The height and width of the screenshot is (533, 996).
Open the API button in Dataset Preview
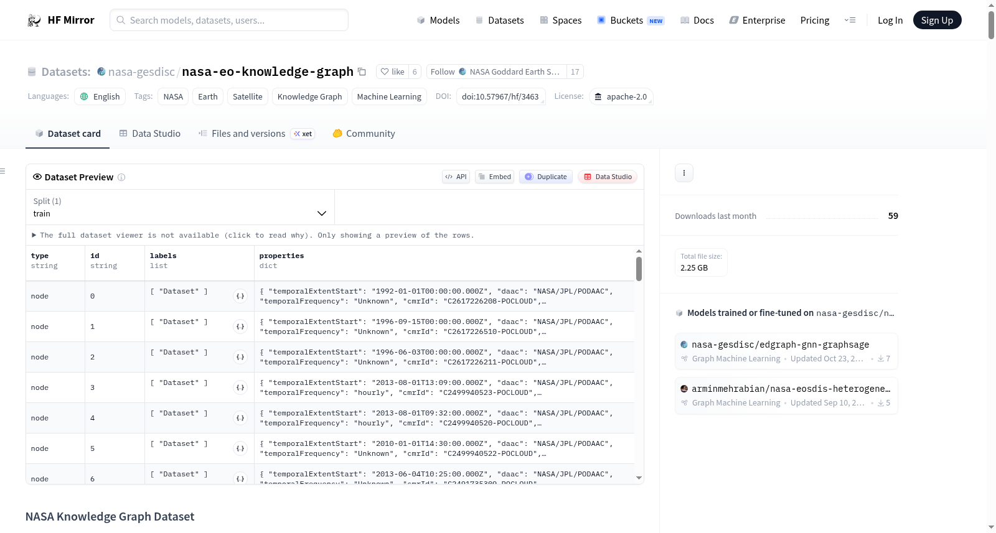tap(456, 177)
